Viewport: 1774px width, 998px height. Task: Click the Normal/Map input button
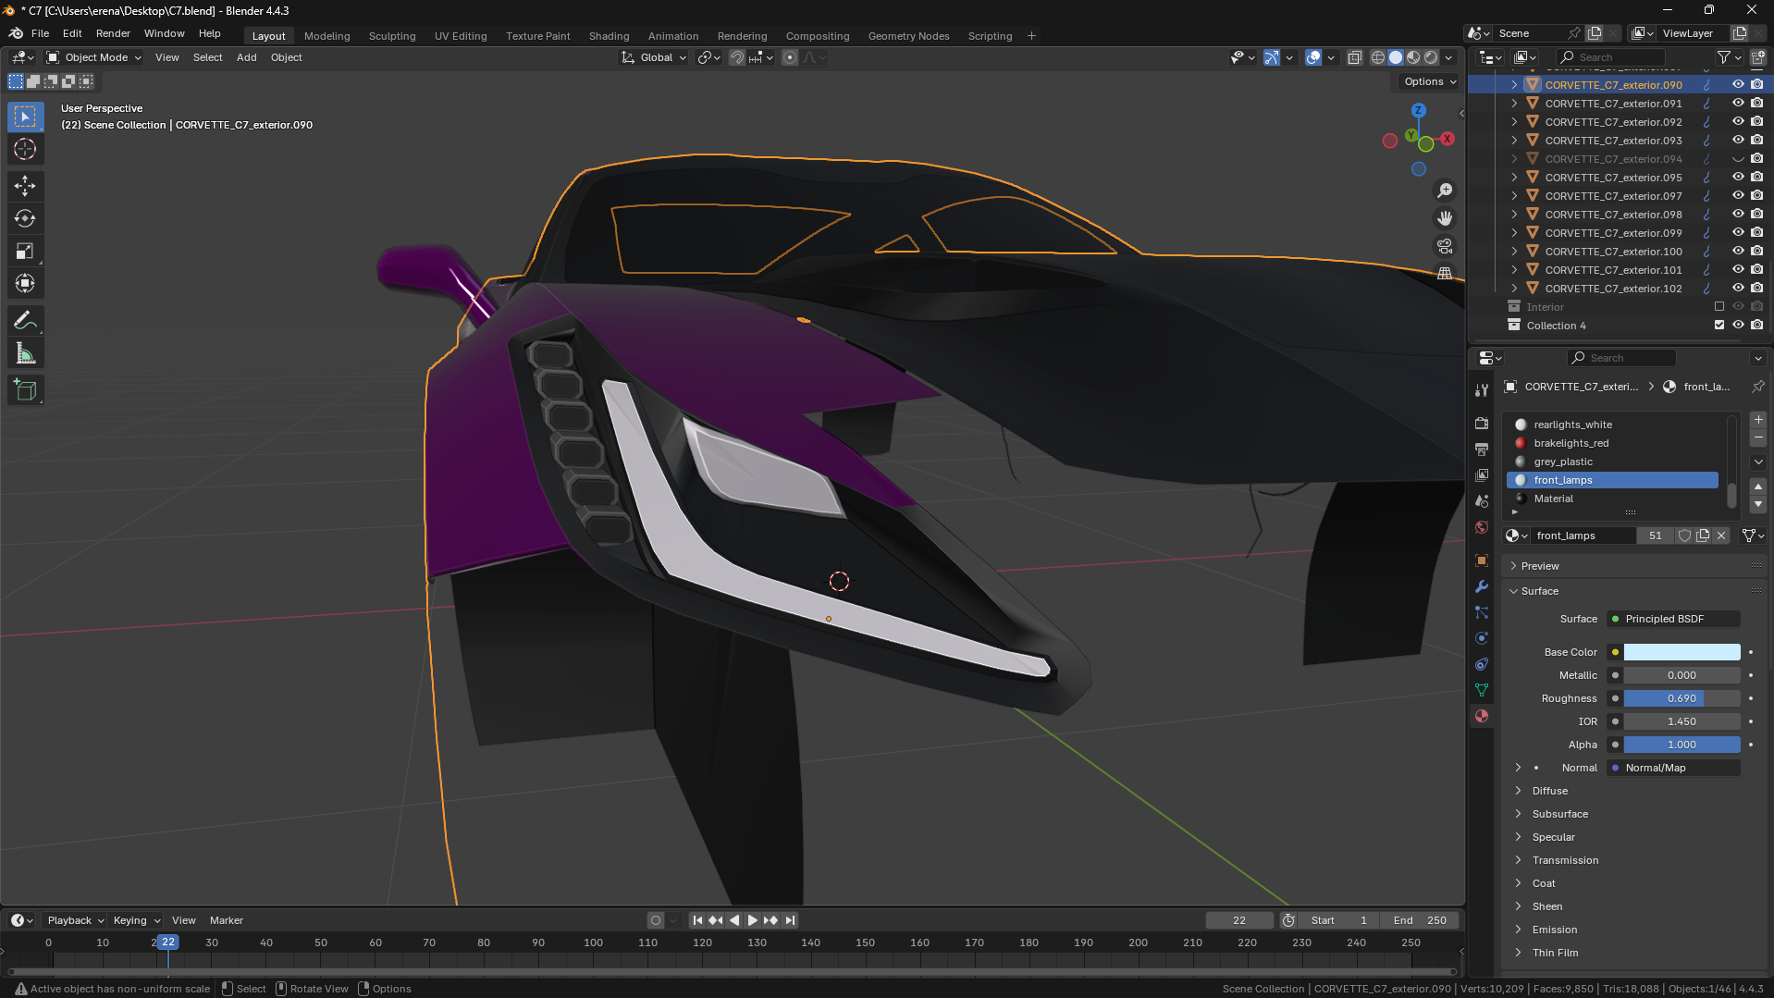tap(1673, 768)
